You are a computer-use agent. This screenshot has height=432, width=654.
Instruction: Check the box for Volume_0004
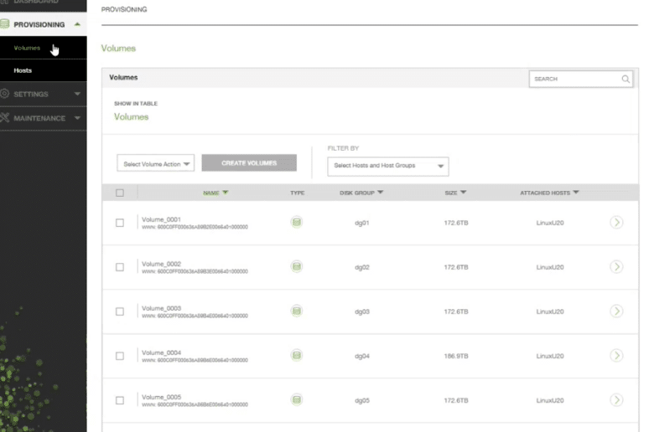(120, 356)
